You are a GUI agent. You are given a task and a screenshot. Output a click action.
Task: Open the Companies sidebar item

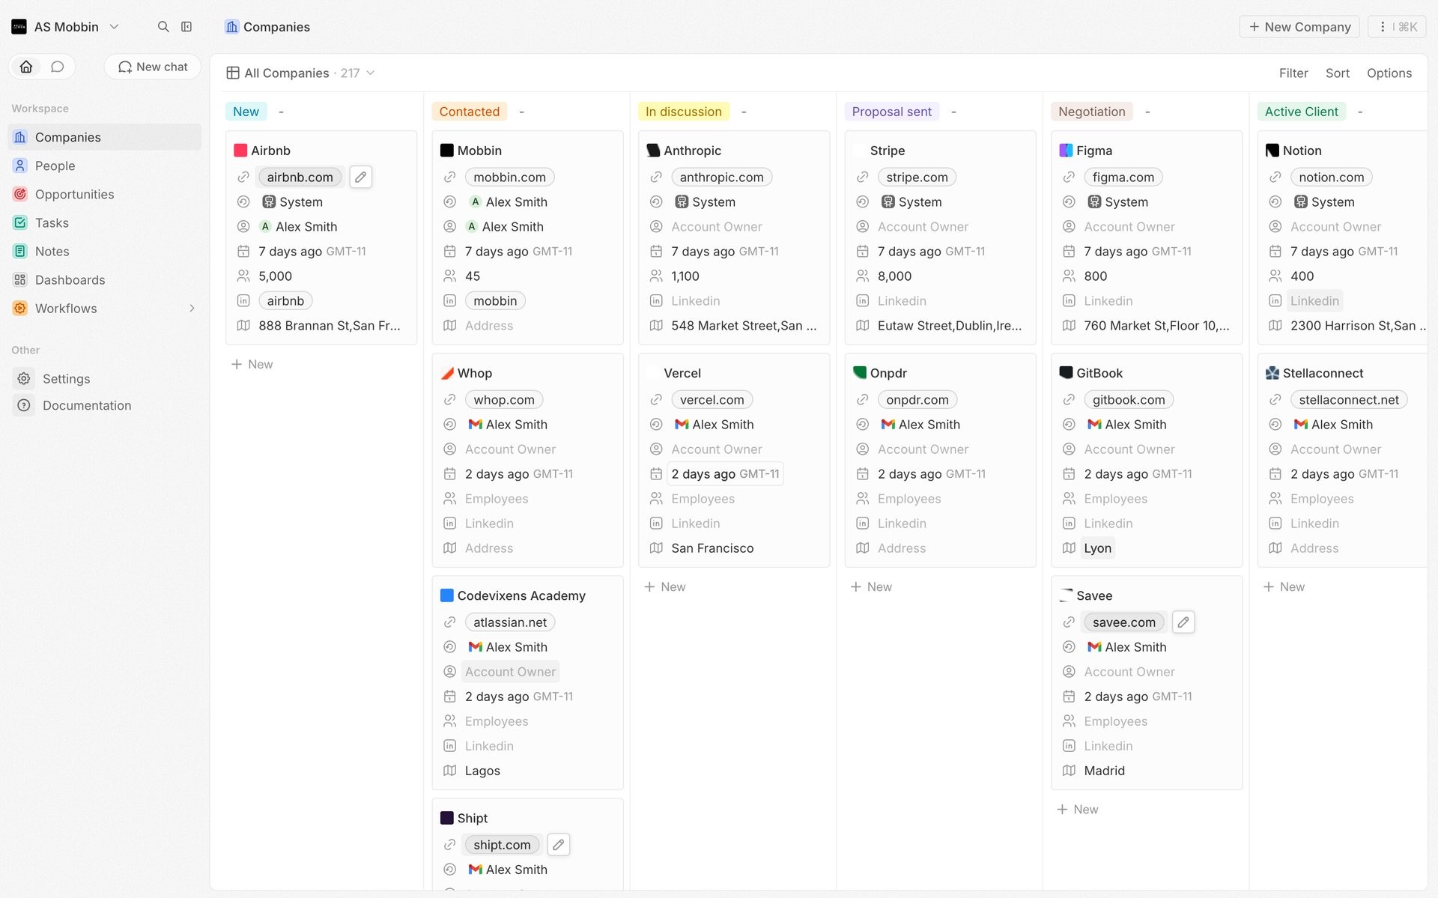tap(105, 137)
